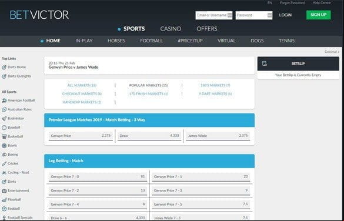Open the HORSES nav tab
The height and width of the screenshot is (221, 344).
pyautogui.click(x=116, y=41)
